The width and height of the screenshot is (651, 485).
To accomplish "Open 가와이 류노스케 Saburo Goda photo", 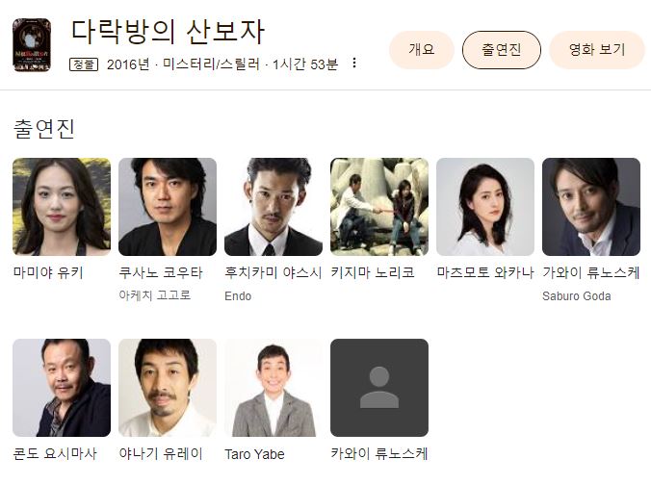I will coord(591,207).
